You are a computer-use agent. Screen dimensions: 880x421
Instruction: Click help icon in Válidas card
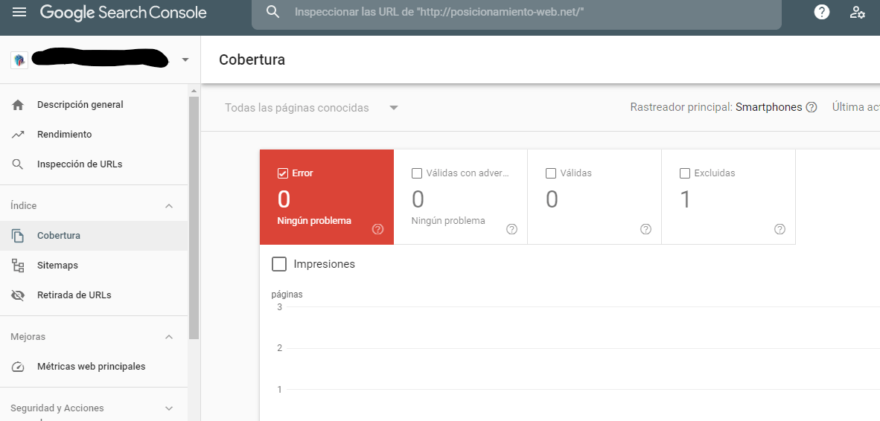[x=645, y=228]
